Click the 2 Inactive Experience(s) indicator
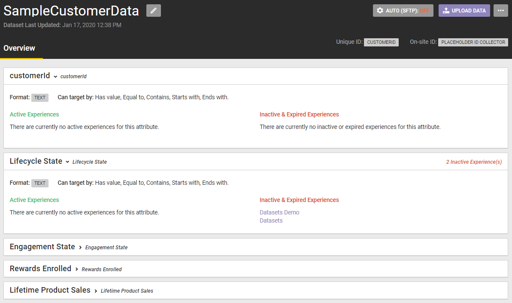 pos(474,162)
